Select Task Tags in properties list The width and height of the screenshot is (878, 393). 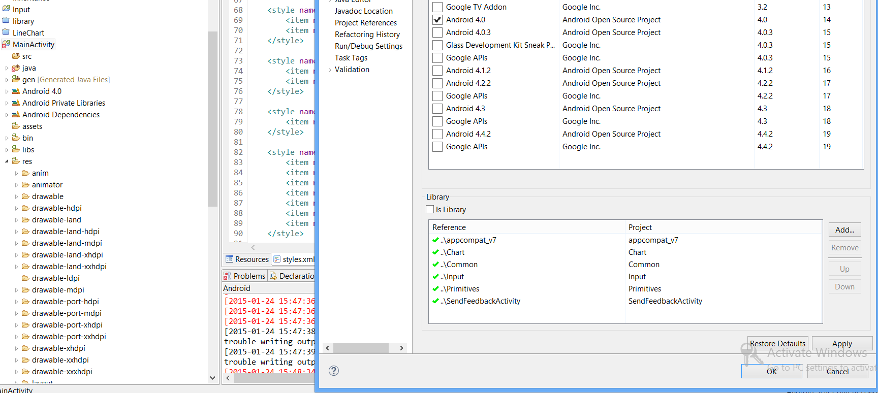[x=351, y=58]
